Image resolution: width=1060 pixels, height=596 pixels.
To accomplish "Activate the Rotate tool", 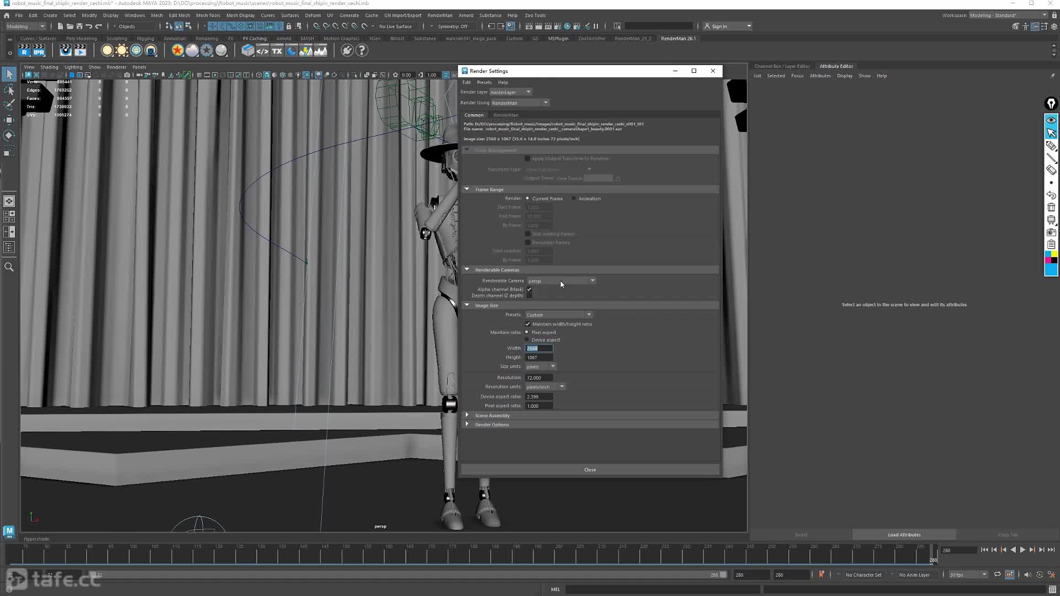I will click(x=9, y=135).
